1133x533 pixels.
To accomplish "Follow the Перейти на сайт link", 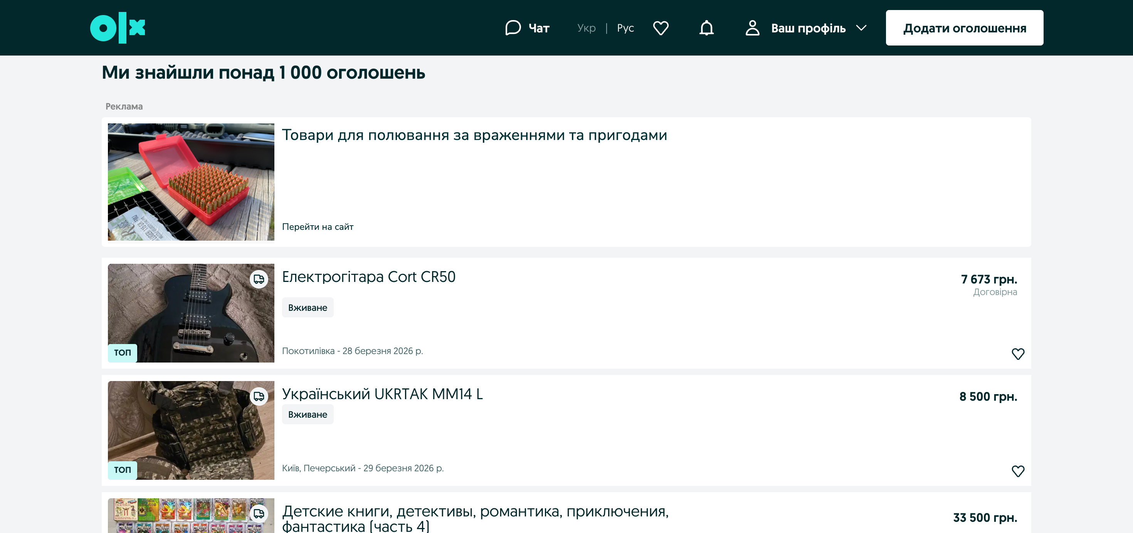I will pos(318,227).
